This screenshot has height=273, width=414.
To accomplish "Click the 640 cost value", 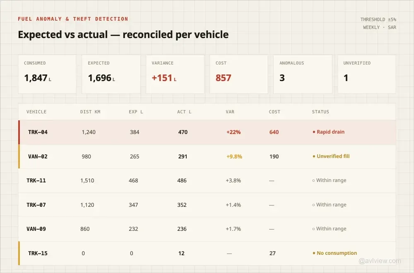I will tap(274, 132).
